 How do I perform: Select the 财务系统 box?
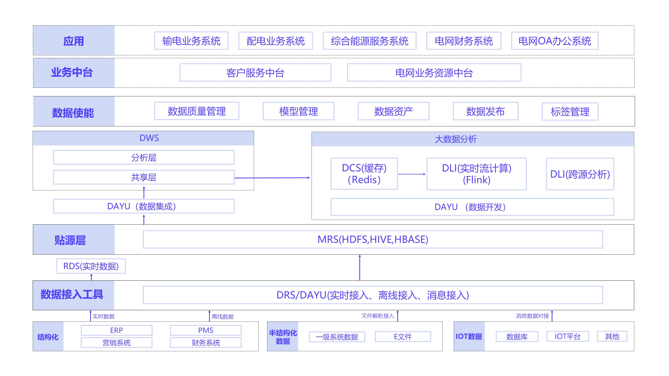click(x=206, y=343)
